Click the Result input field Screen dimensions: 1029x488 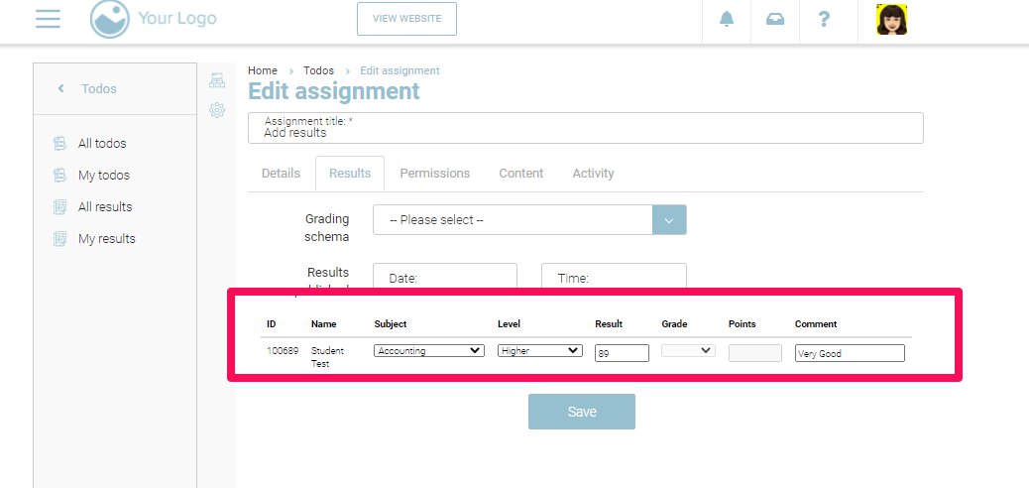[x=622, y=353]
